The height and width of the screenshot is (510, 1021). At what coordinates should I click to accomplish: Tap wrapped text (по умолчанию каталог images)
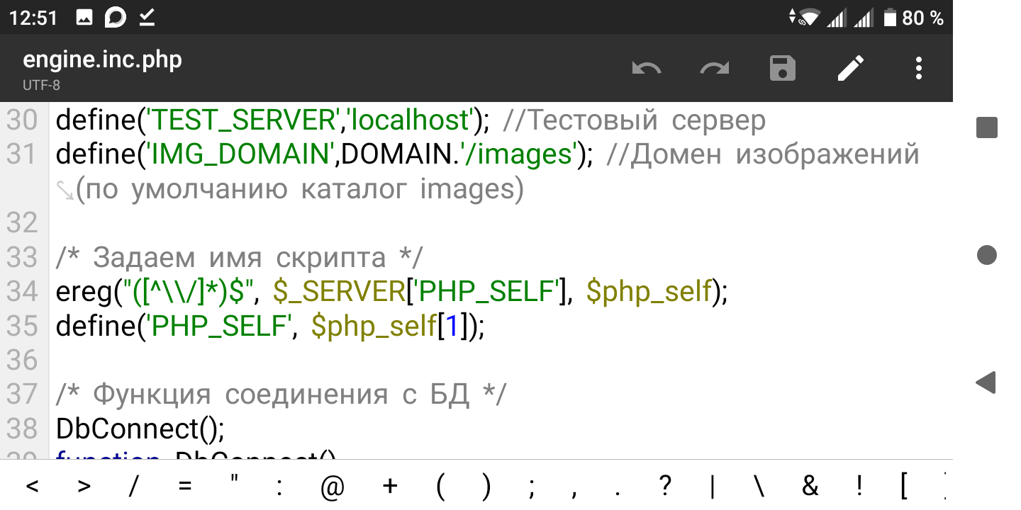click(300, 189)
